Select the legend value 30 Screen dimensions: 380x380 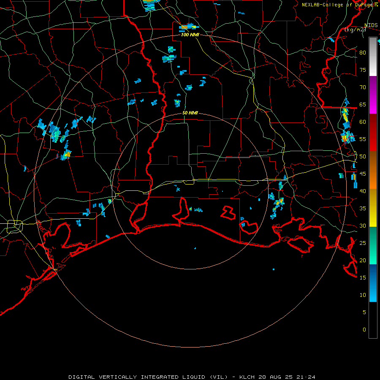363,225
